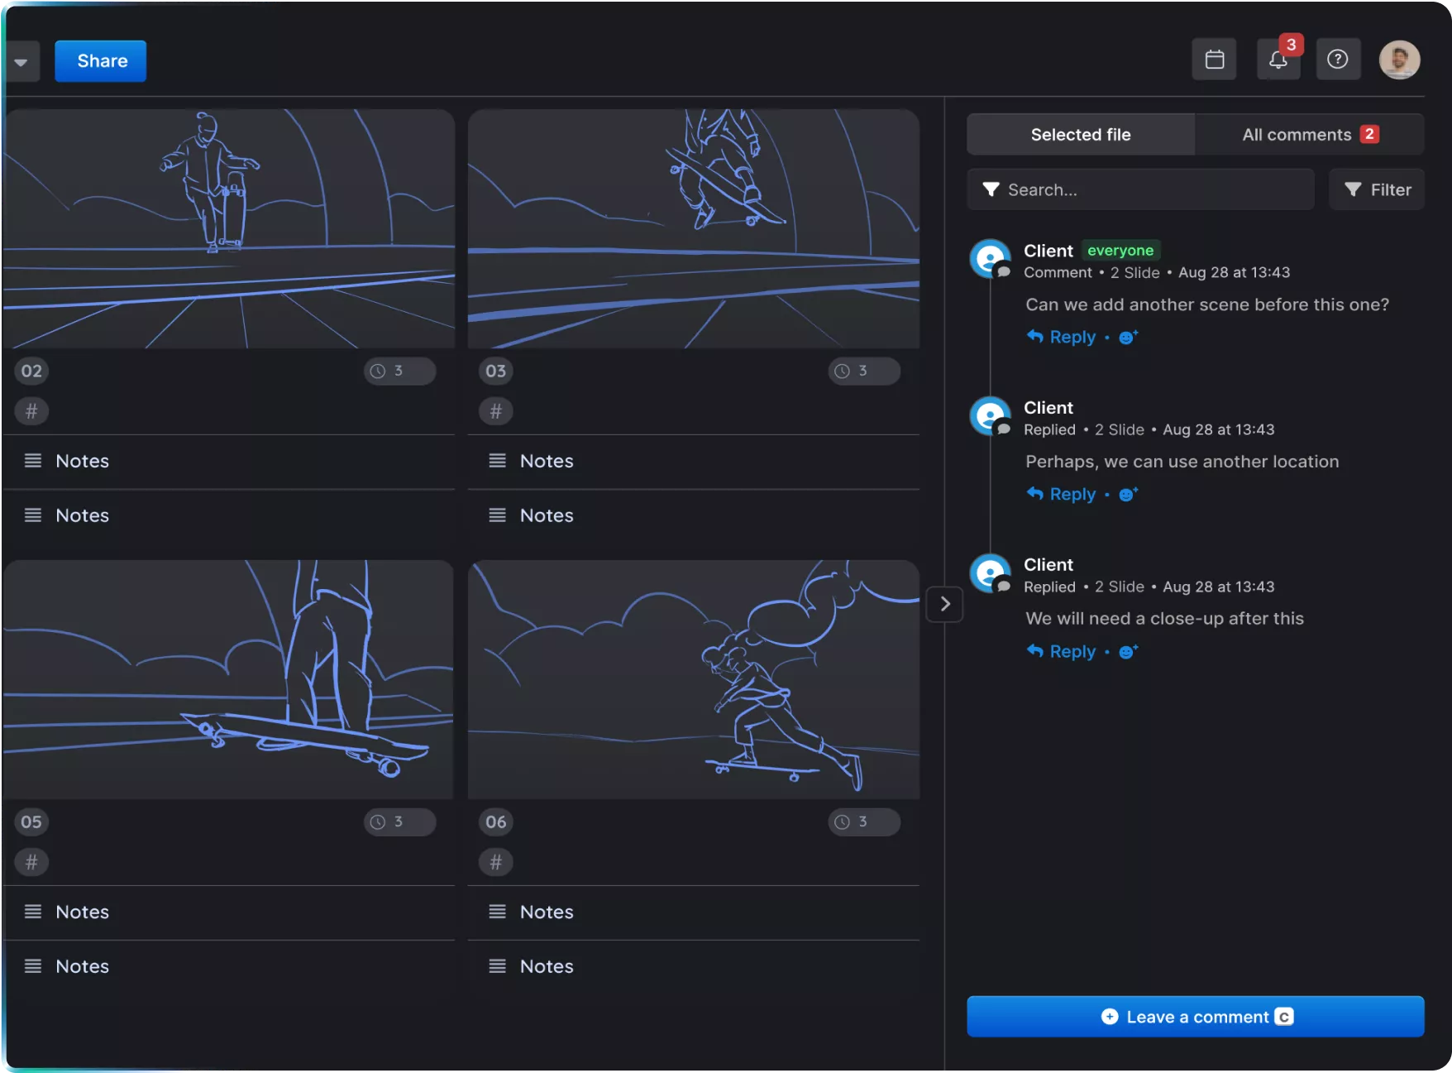This screenshot has width=1452, height=1073.
Task: Open the calendar icon in top bar
Action: (1214, 60)
